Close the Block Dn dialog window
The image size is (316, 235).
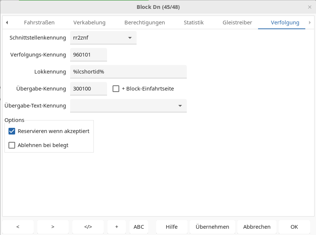(309, 7)
